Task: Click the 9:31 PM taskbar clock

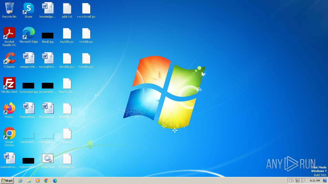Action: (x=315, y=181)
